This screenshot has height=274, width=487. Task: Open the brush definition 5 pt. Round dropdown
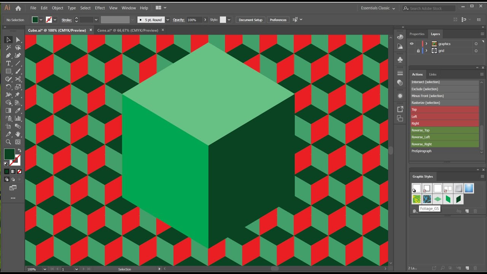(167, 20)
